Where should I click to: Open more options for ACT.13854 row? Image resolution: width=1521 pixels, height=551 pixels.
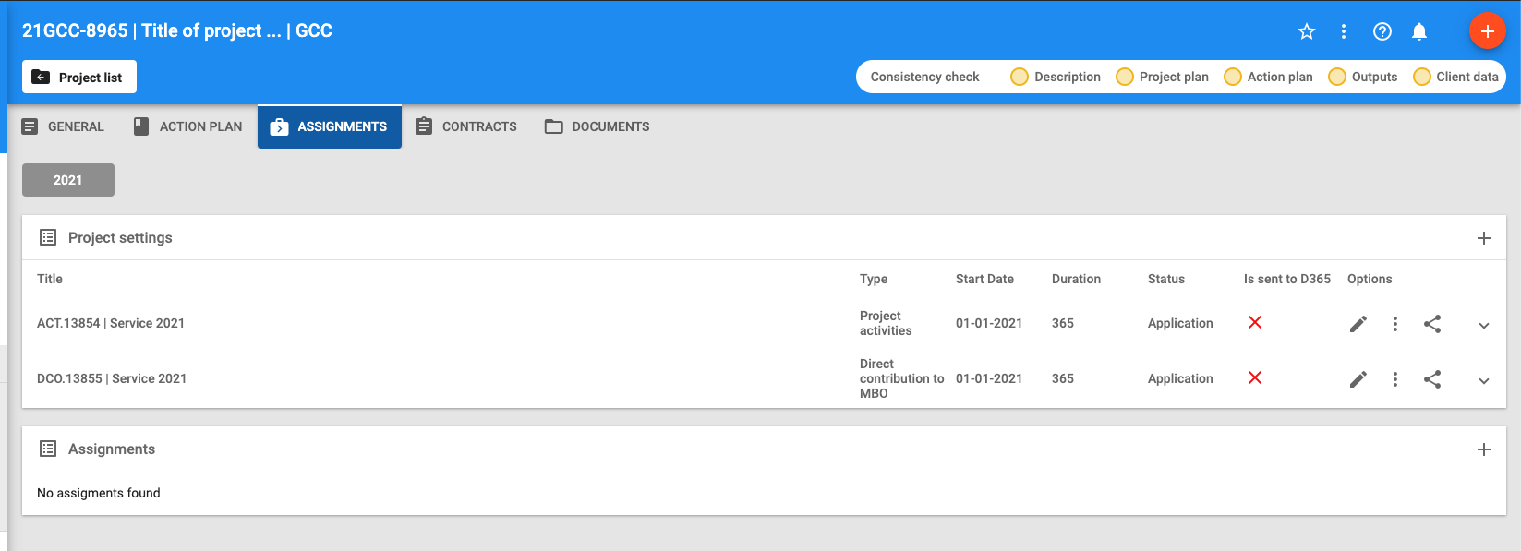(x=1394, y=324)
